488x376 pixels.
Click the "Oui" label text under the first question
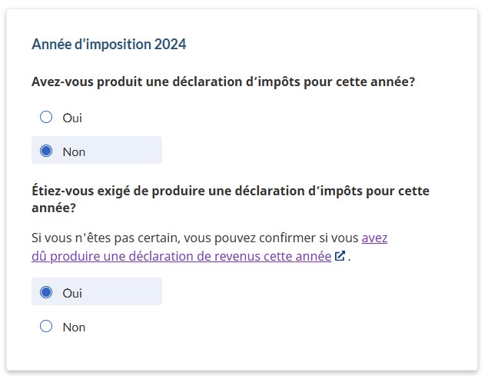pyautogui.click(x=72, y=118)
